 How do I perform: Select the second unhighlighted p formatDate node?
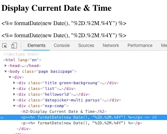82,123
